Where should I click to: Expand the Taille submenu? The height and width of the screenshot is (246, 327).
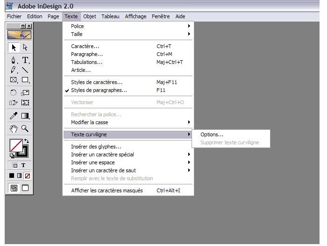tap(128, 34)
